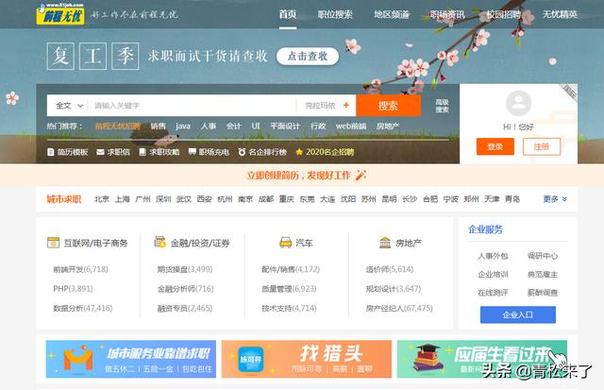The image size is (604, 390).
Task: Click the 企业入口 button
Action: click(x=517, y=314)
